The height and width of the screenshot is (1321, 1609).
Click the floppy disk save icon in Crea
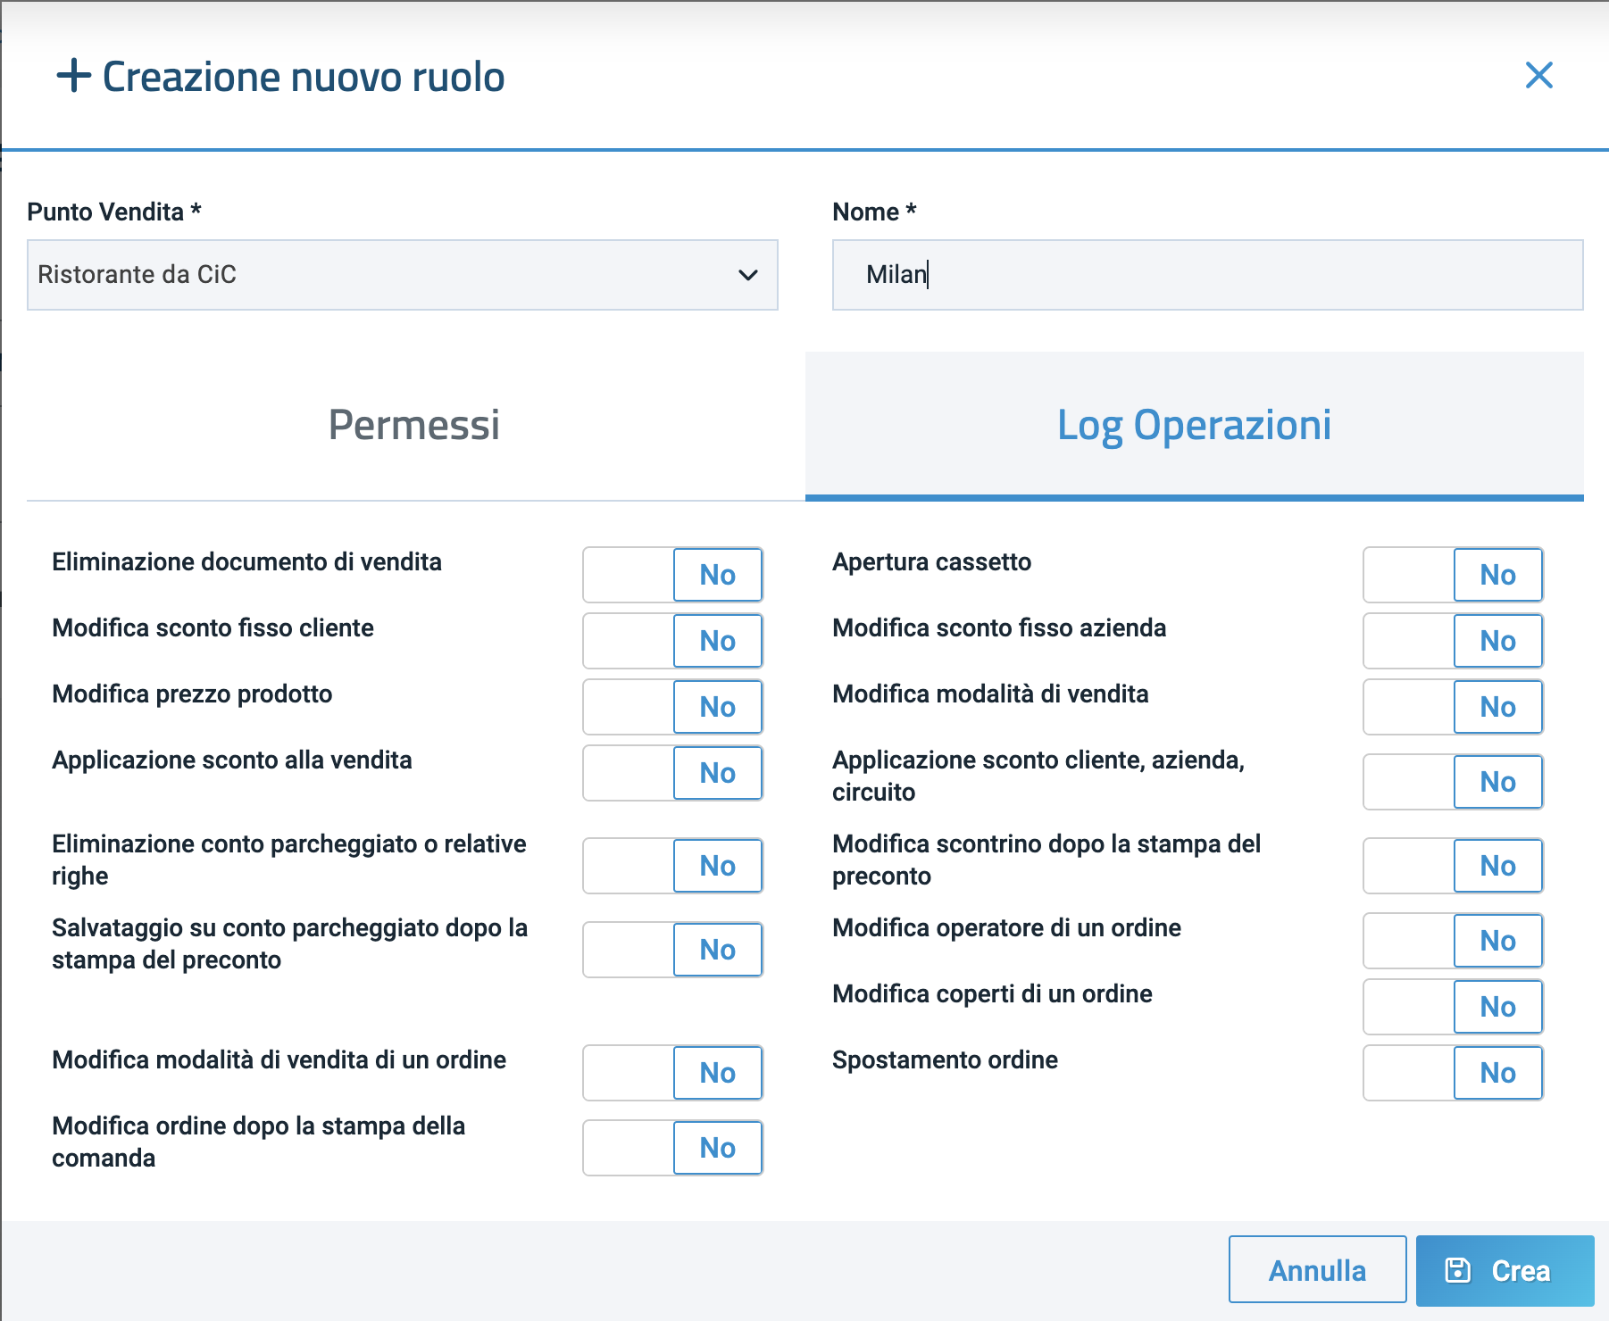coord(1457,1270)
